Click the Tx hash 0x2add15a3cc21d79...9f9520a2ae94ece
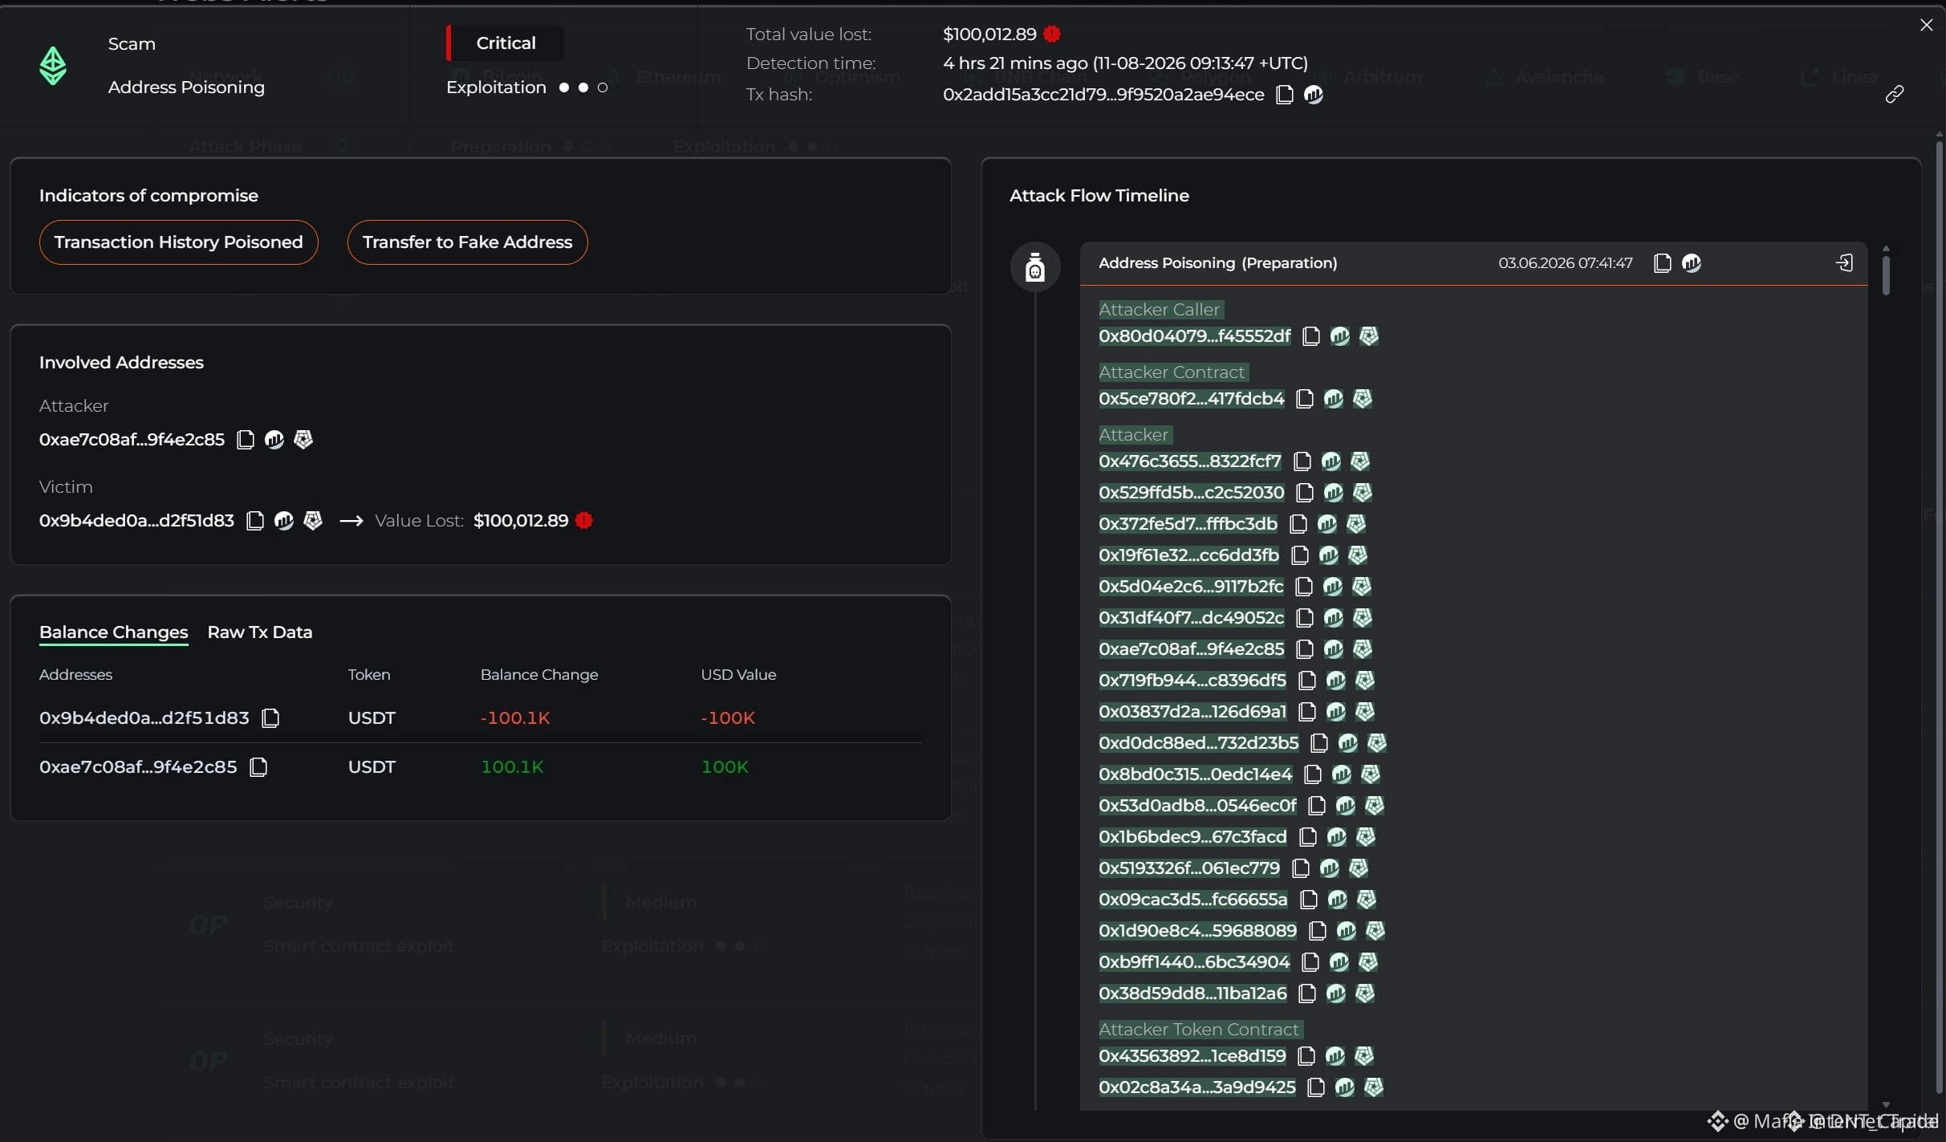The width and height of the screenshot is (1946, 1142). click(x=1103, y=95)
